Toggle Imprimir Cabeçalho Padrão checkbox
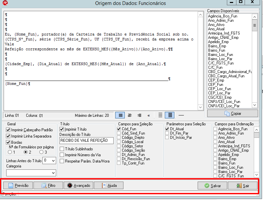 (8, 130)
